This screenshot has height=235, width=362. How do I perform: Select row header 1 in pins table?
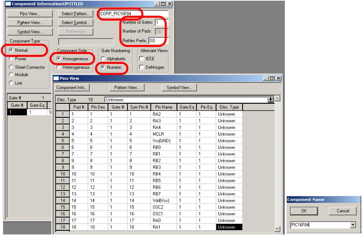[63, 114]
